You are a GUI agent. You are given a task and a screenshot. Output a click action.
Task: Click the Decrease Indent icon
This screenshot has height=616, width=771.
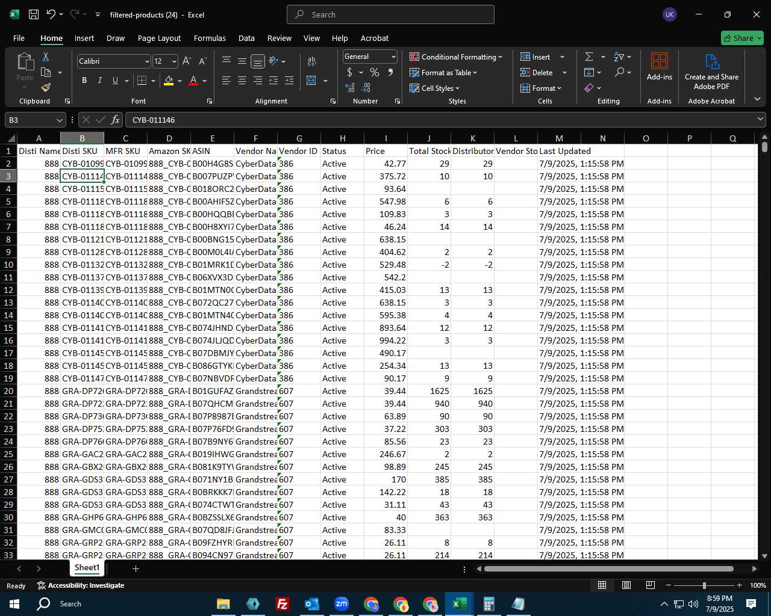point(273,80)
